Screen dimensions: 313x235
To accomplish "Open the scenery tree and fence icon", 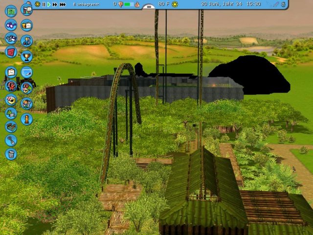I will click(x=11, y=114).
